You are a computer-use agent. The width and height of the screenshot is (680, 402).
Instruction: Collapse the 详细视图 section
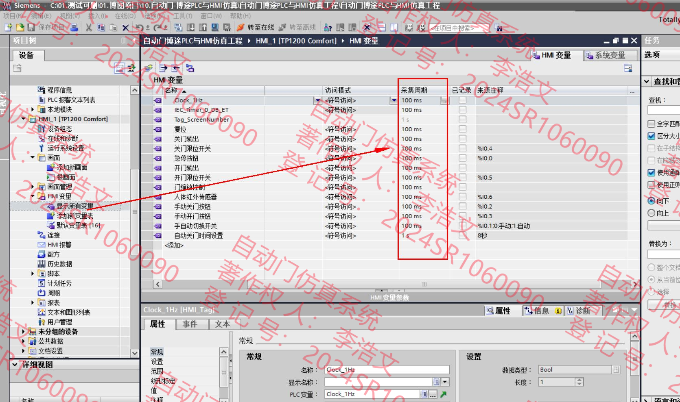tap(15, 365)
